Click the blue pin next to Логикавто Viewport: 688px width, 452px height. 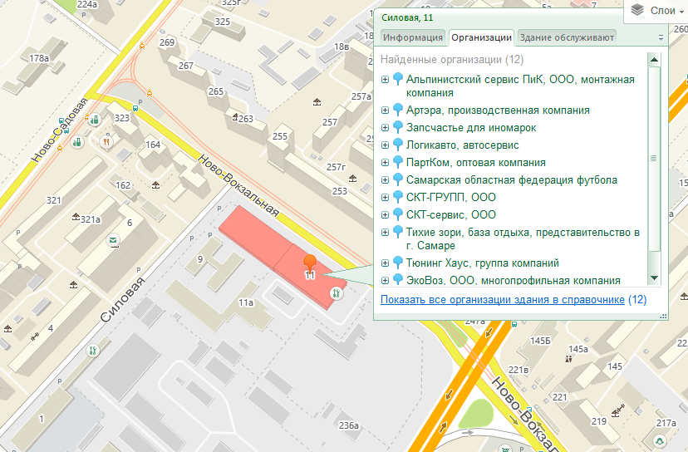coord(397,145)
